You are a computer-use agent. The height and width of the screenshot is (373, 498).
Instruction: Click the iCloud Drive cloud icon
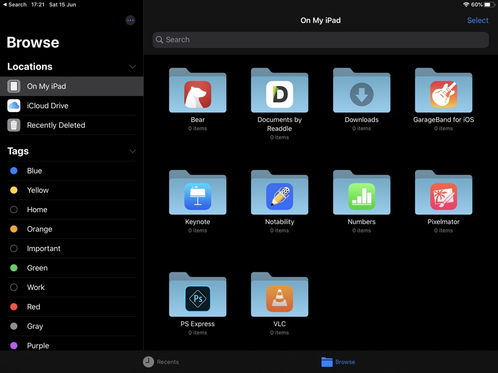pos(14,106)
